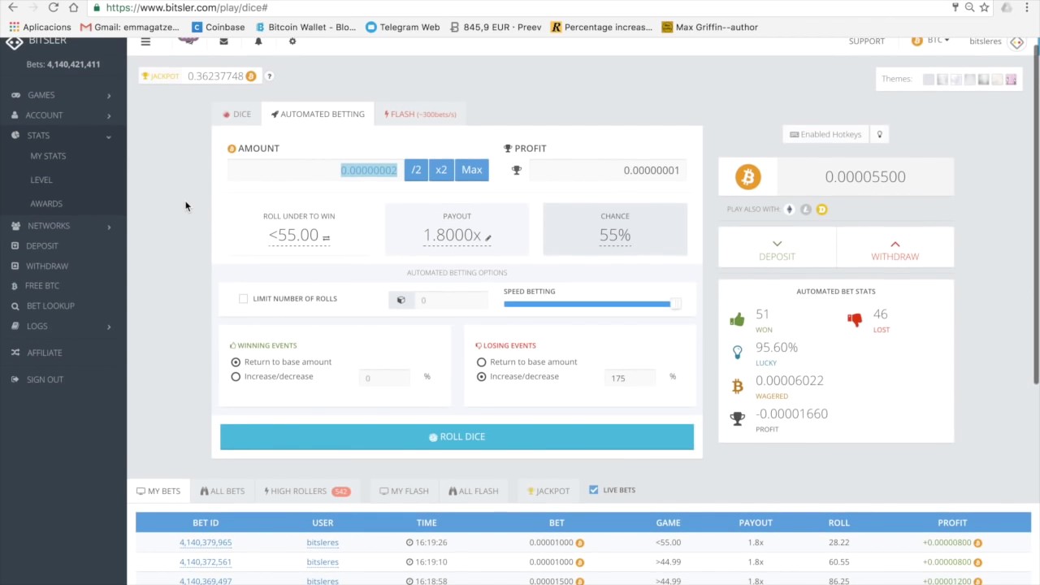Reload the page in browser
This screenshot has width=1040, height=585.
click(54, 7)
